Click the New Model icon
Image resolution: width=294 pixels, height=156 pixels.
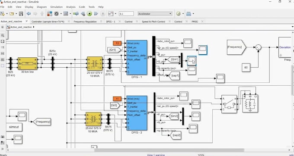click(2, 14)
